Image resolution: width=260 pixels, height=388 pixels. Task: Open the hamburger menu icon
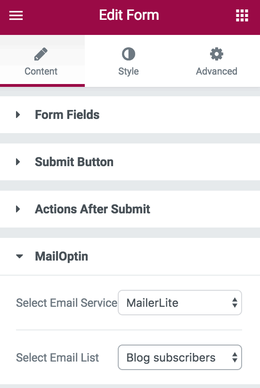[16, 16]
